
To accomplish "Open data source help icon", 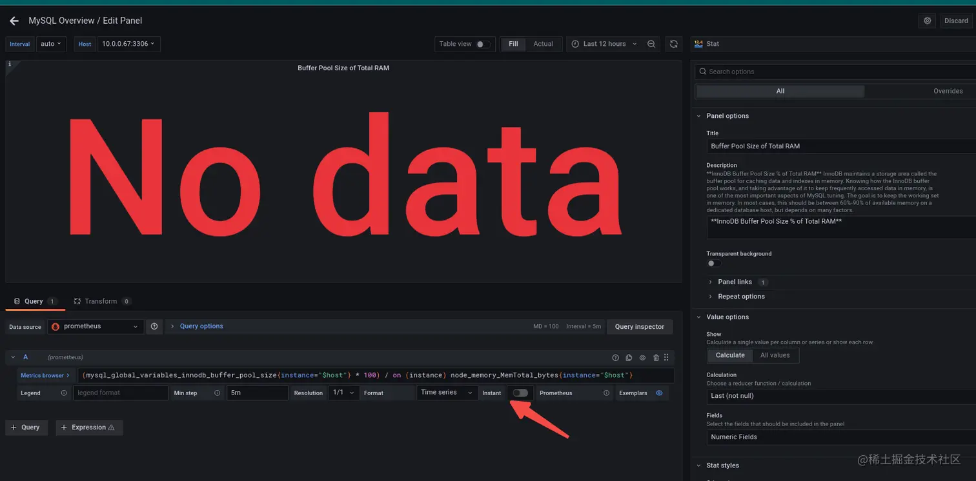I will [x=154, y=327].
